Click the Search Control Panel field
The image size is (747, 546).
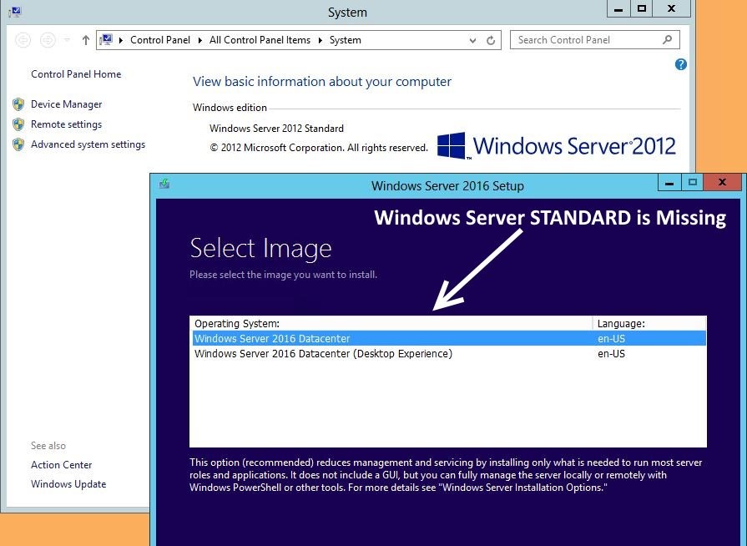[x=584, y=39]
